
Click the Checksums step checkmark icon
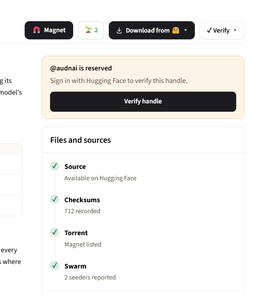click(55, 199)
